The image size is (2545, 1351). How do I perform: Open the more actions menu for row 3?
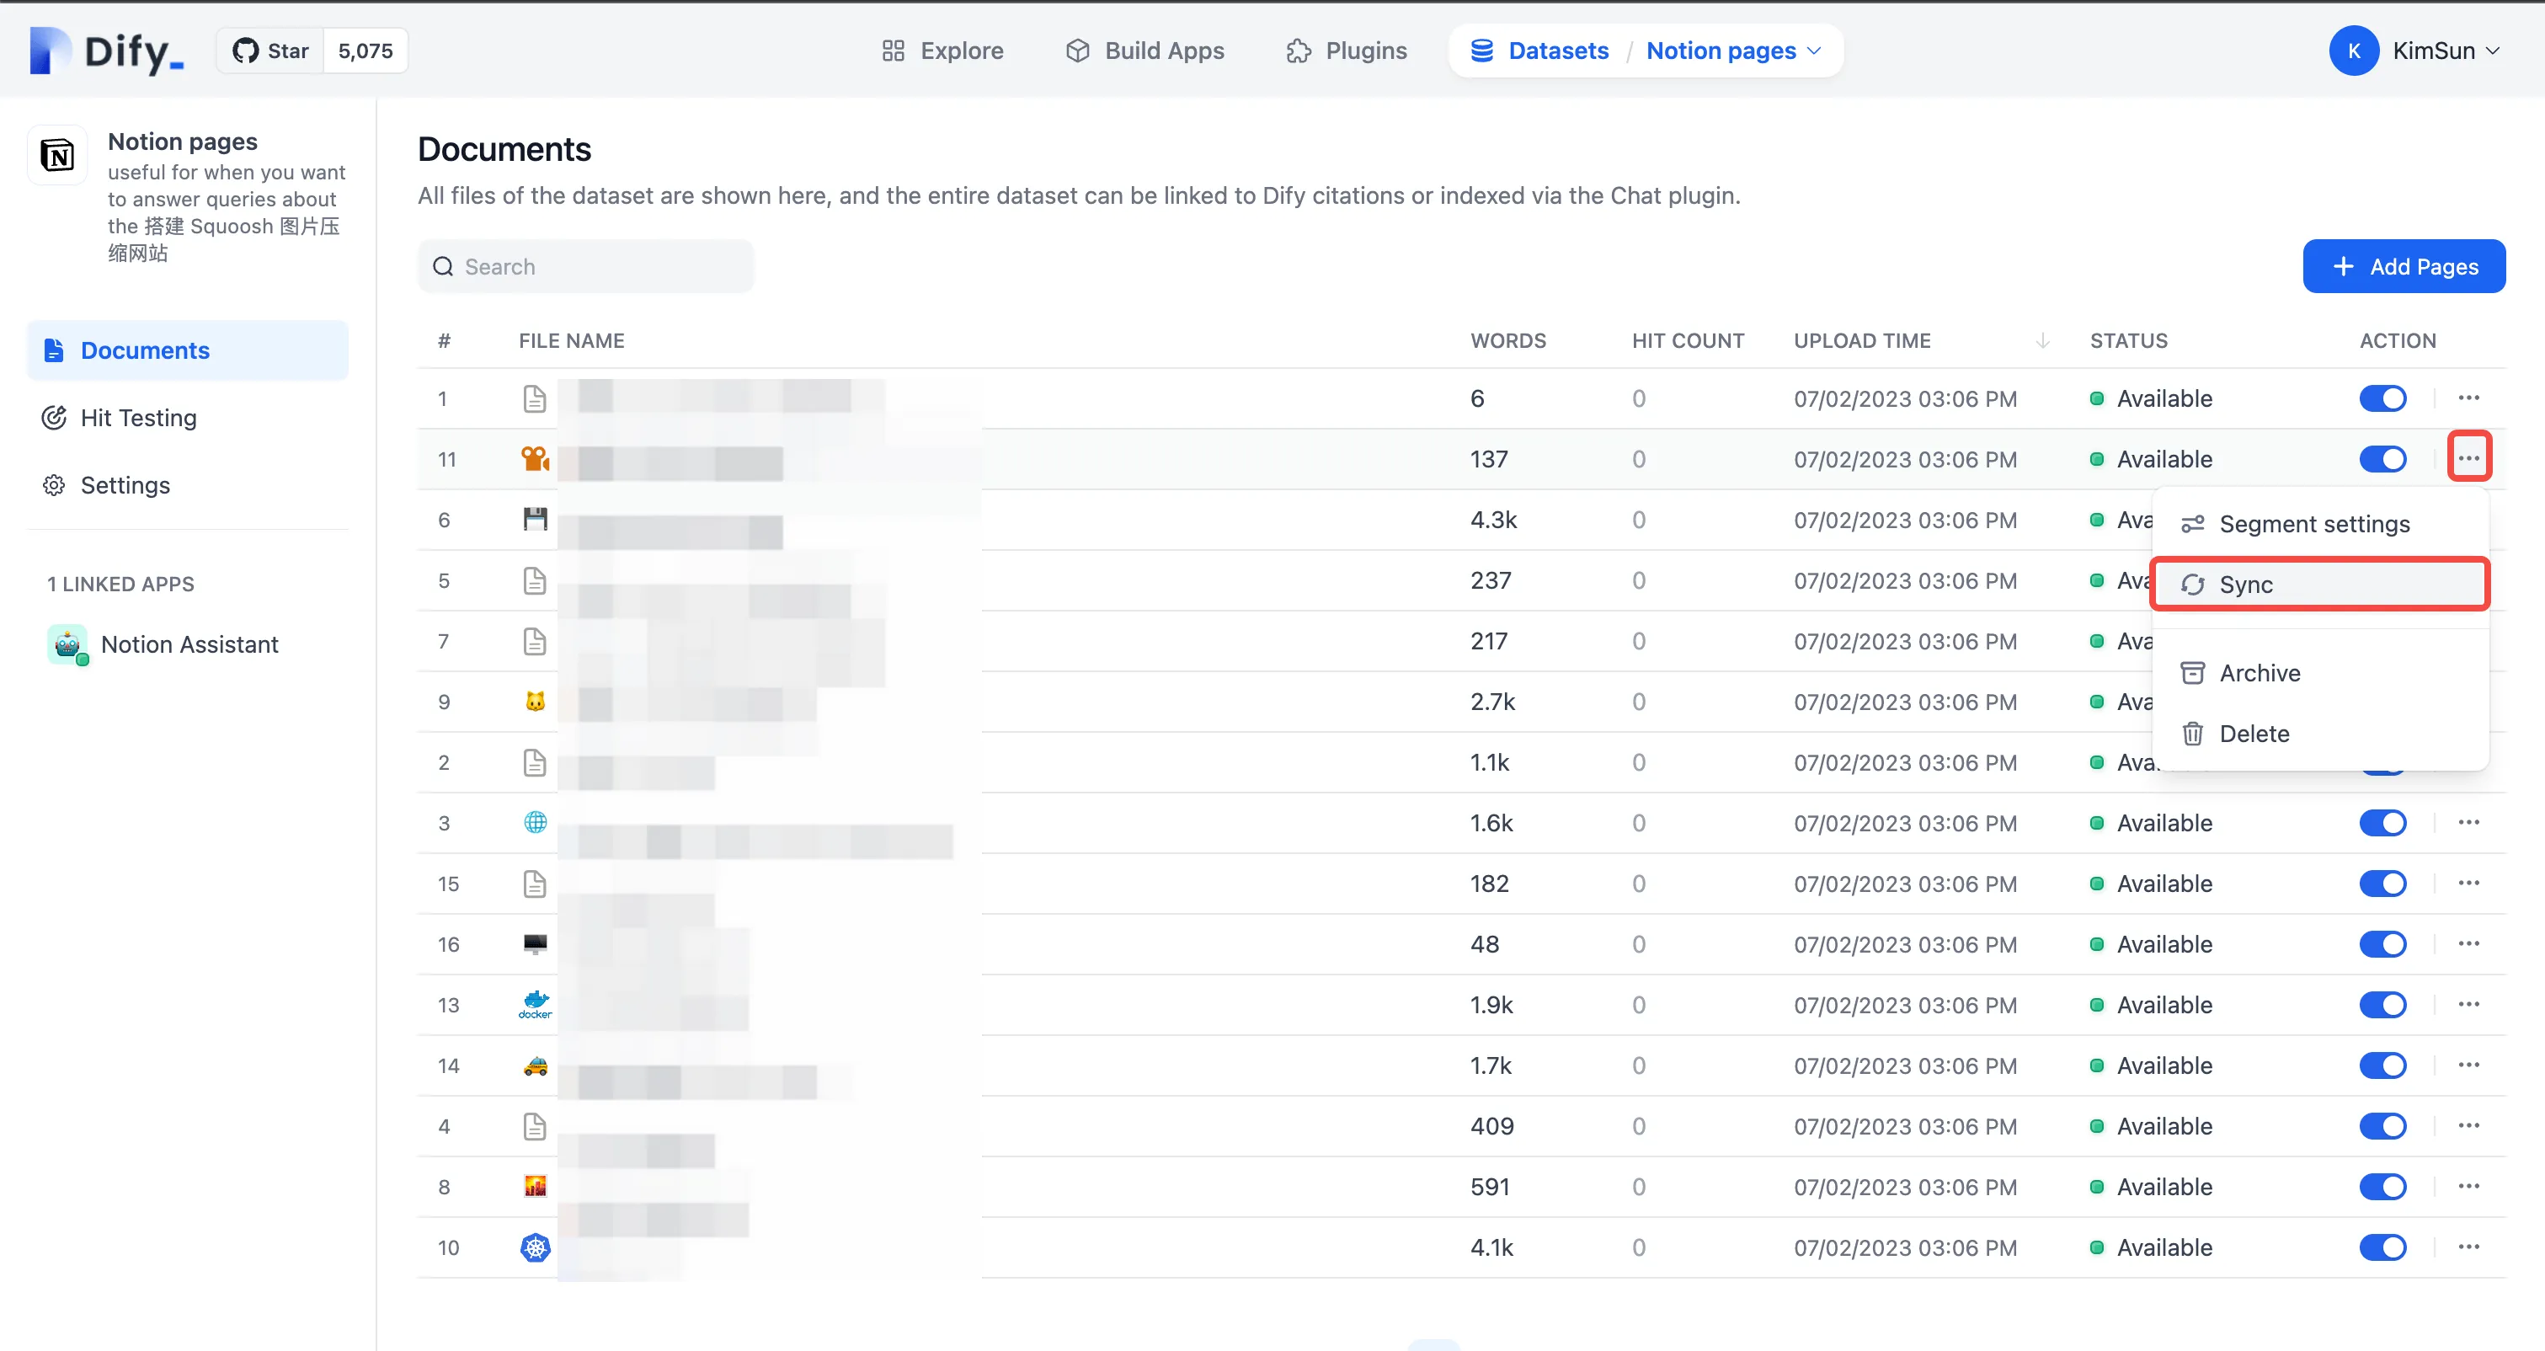[x=2468, y=822]
